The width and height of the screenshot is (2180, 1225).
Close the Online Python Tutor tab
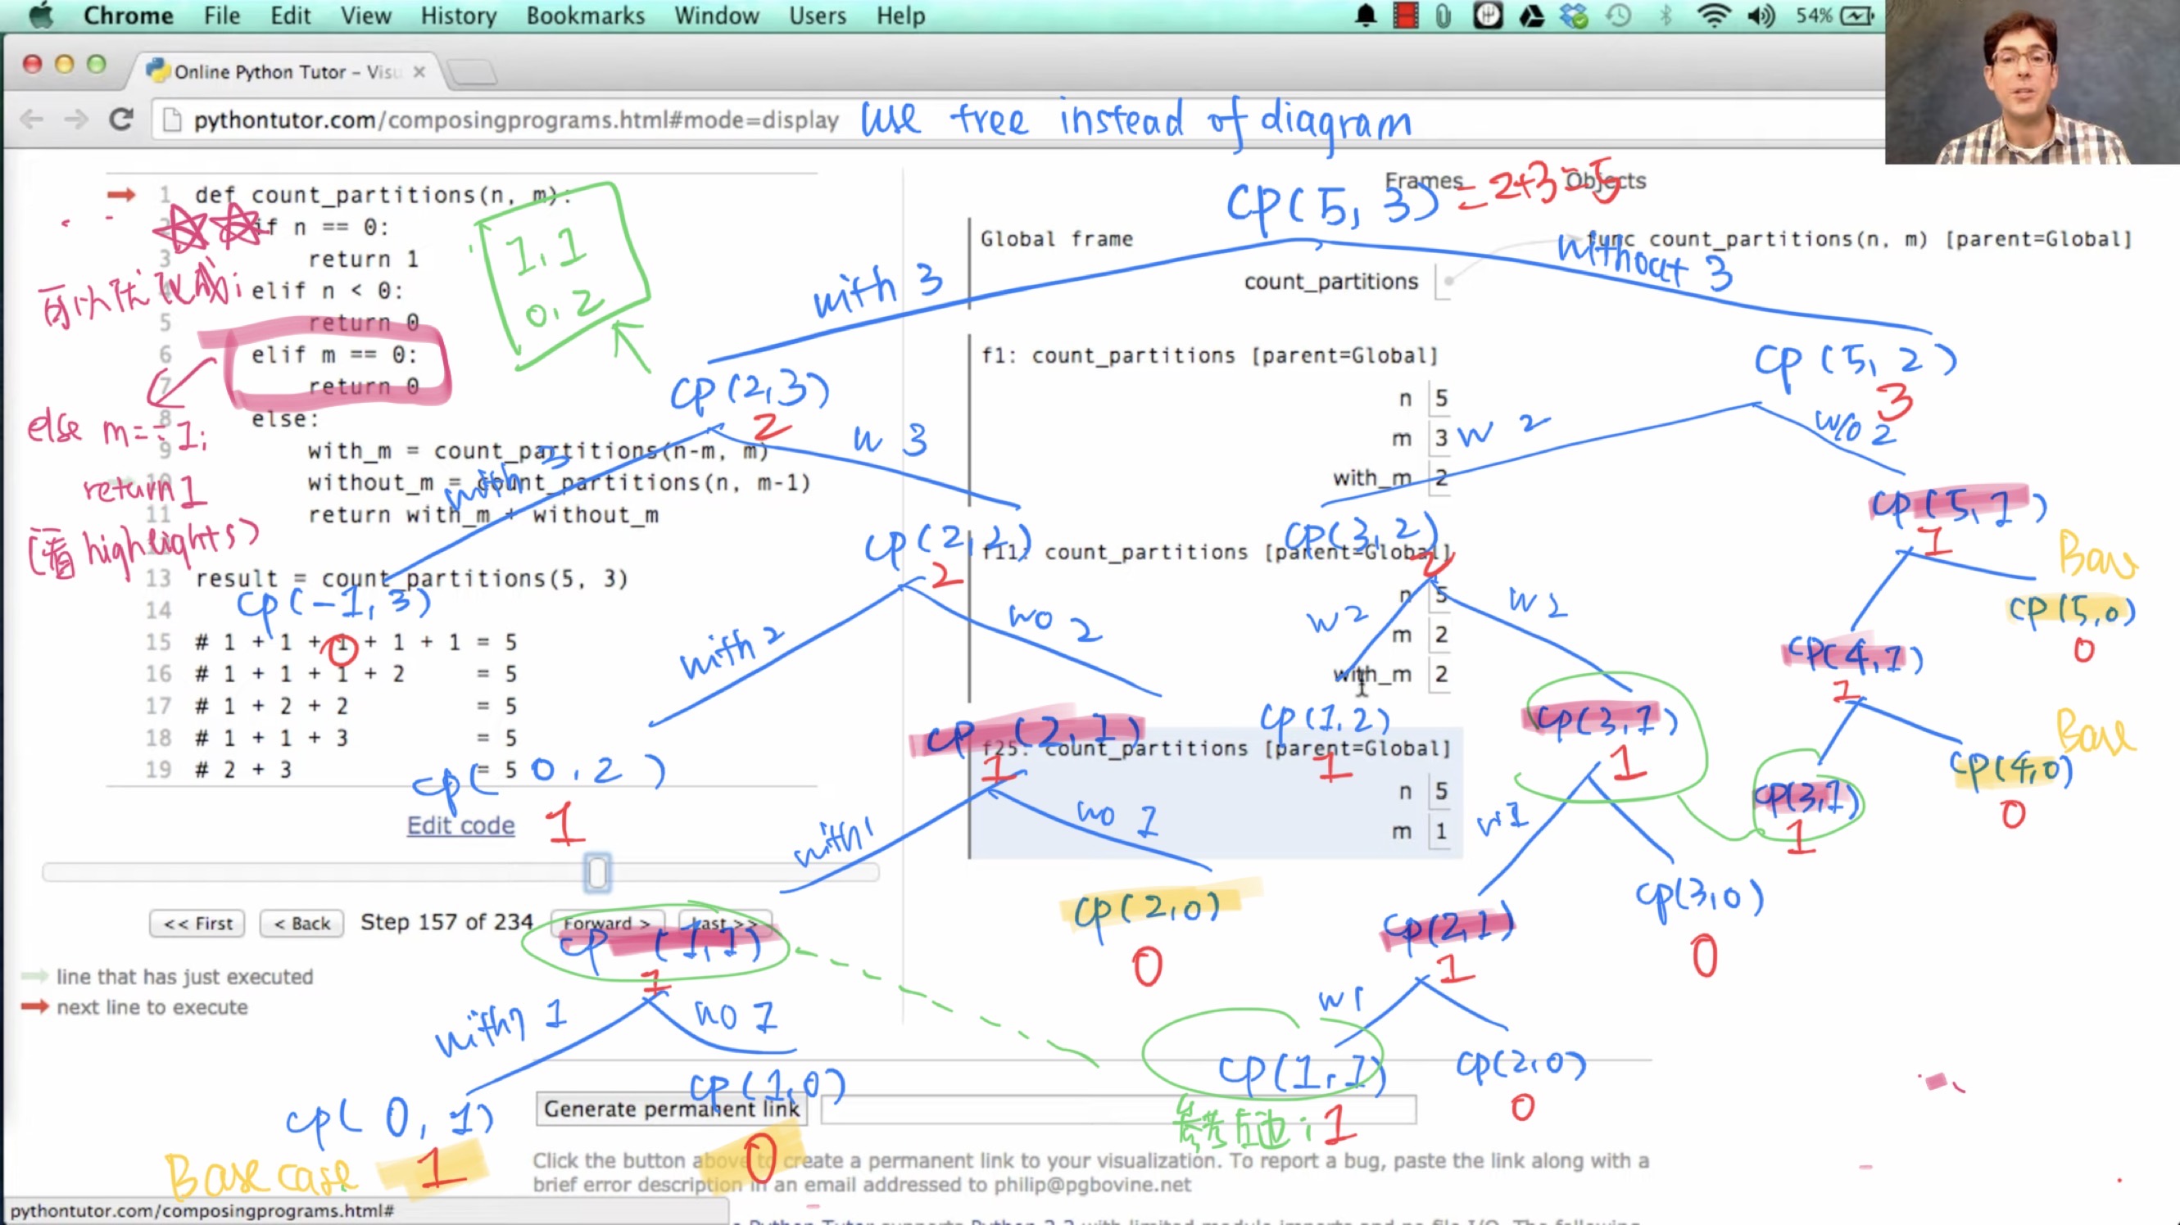[419, 72]
